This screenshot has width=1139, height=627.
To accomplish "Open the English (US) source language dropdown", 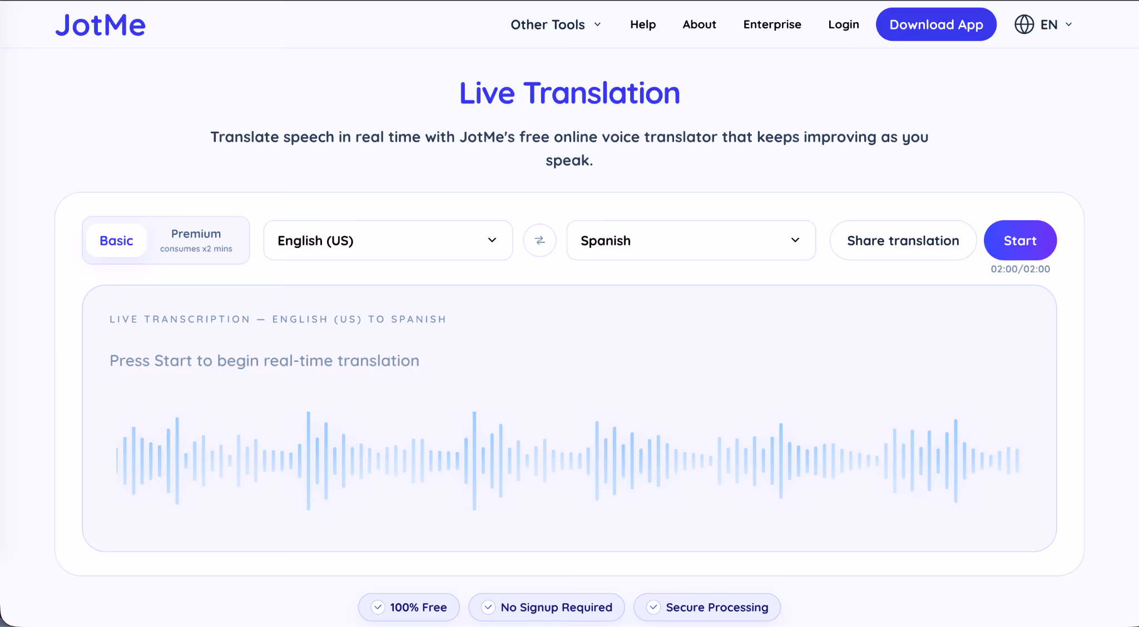I will [x=388, y=240].
